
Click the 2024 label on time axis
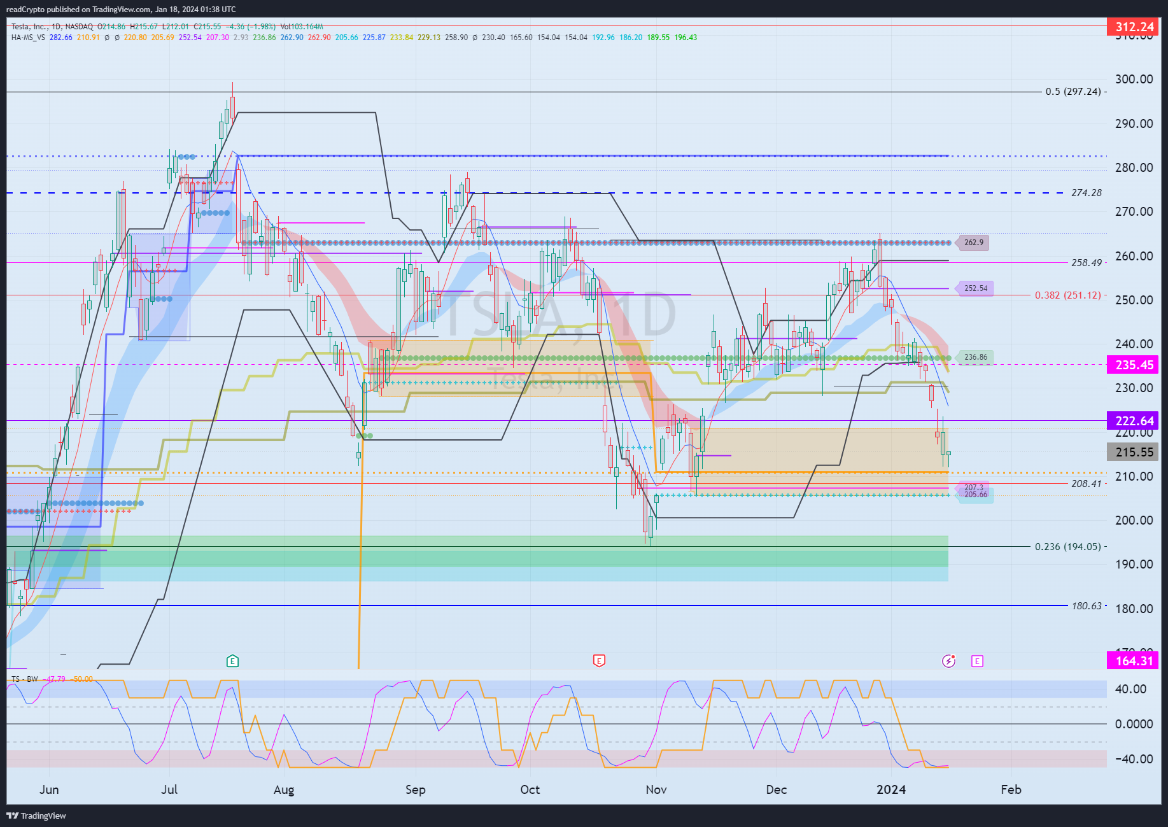click(891, 790)
